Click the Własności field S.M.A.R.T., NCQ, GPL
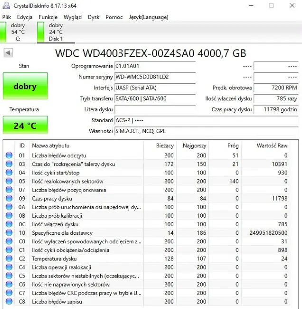 tap(207, 131)
